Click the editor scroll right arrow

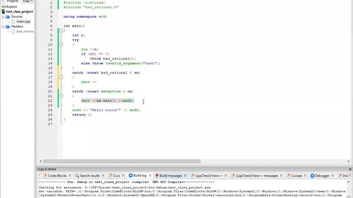[349, 161]
